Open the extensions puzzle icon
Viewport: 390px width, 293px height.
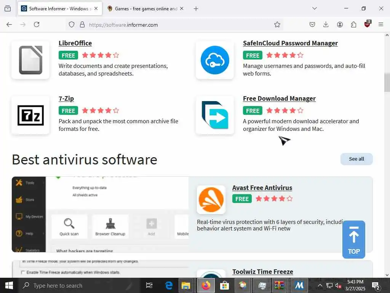pos(353,24)
